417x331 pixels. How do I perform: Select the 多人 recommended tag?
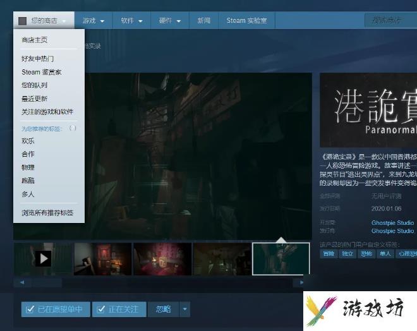click(28, 194)
